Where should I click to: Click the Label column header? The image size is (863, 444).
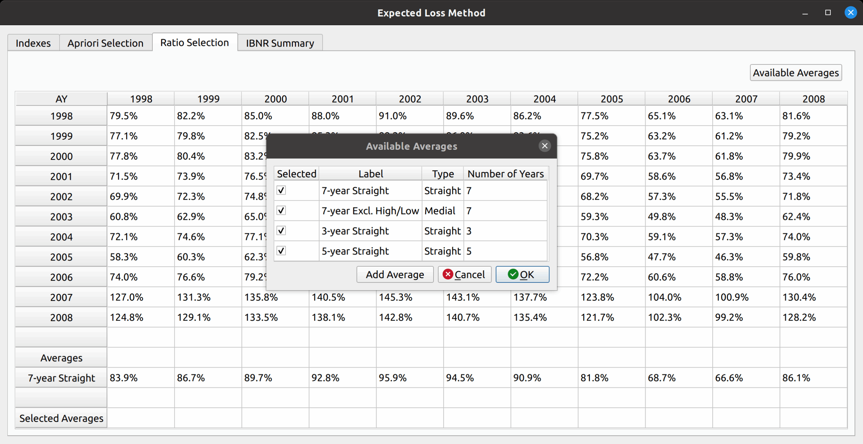pyautogui.click(x=370, y=174)
